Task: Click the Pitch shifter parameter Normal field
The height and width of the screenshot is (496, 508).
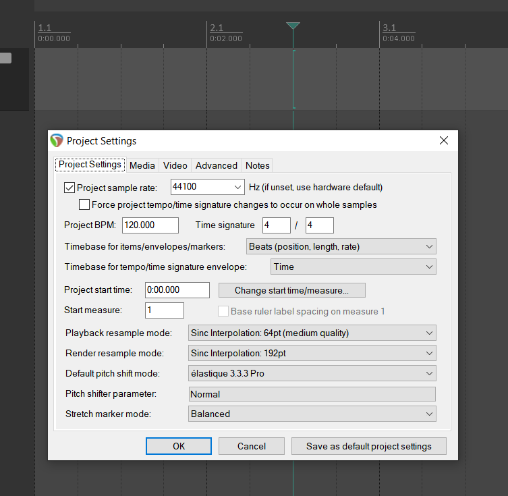Action: pos(312,394)
